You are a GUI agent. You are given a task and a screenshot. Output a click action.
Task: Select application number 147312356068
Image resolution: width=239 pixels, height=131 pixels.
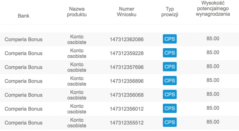[127, 95]
